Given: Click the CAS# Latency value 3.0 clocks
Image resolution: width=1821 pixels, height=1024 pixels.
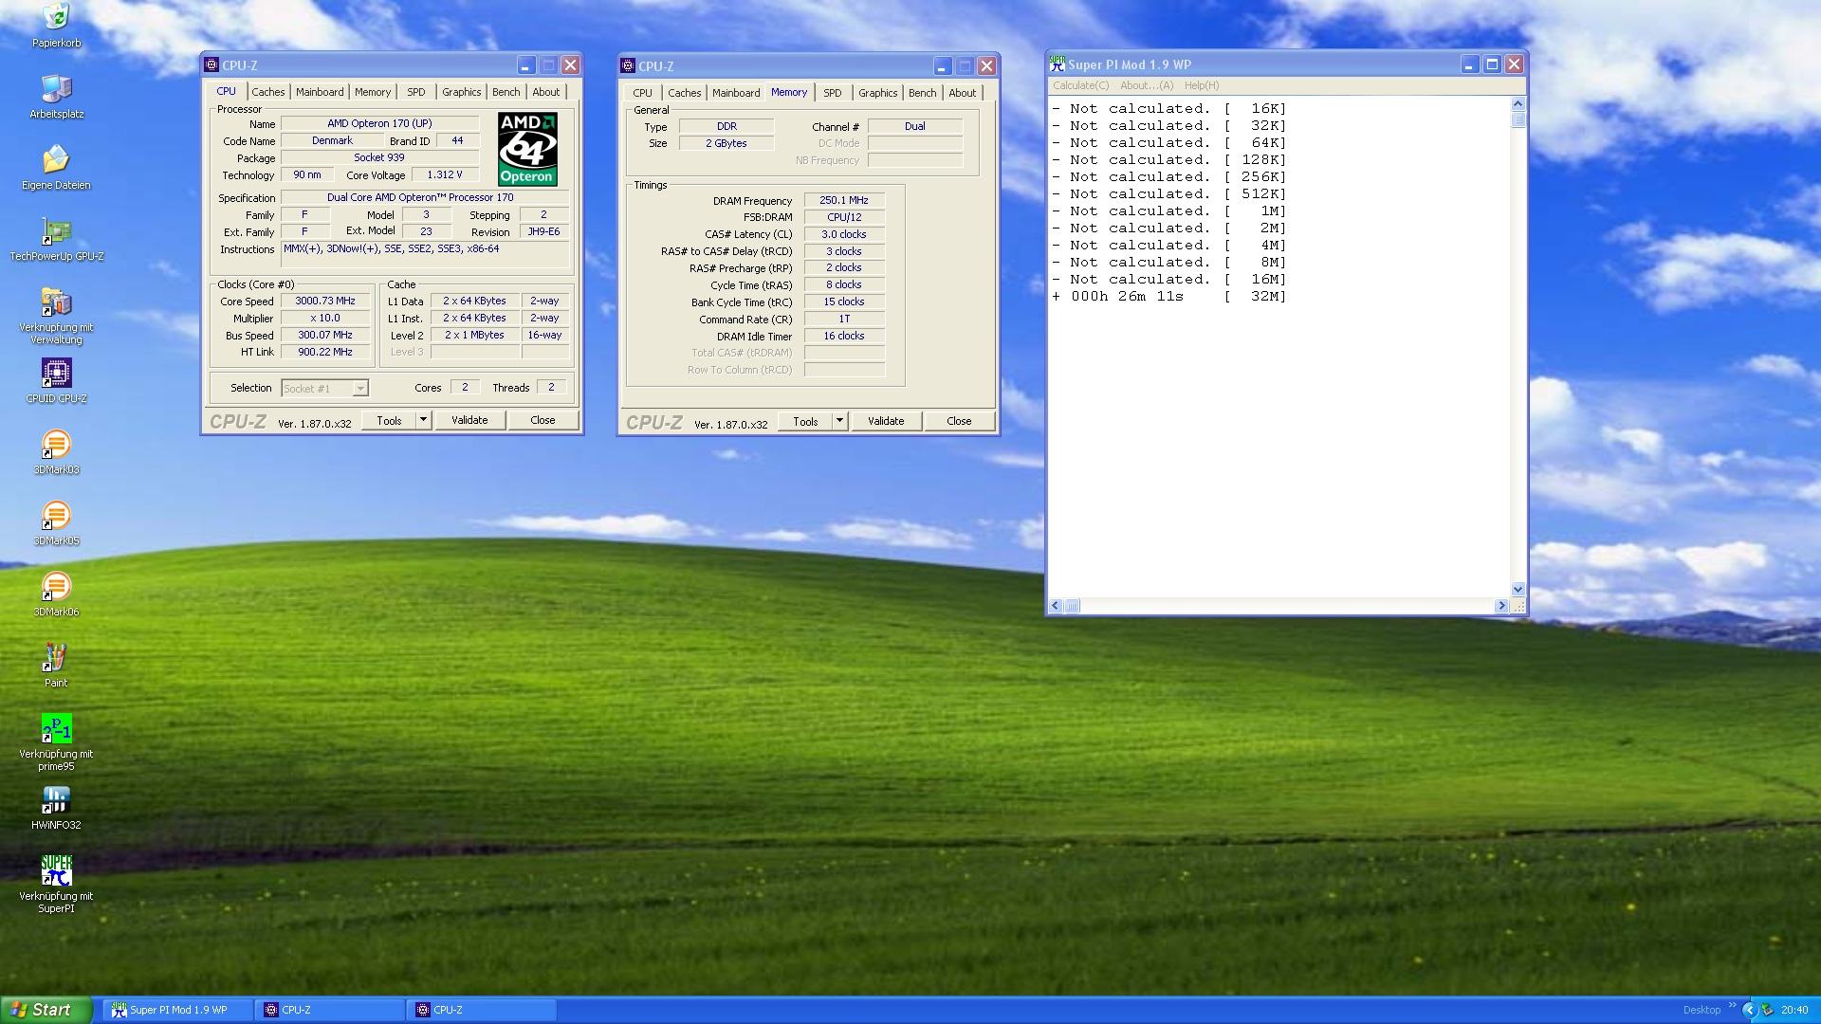Looking at the screenshot, I should pyautogui.click(x=844, y=234).
